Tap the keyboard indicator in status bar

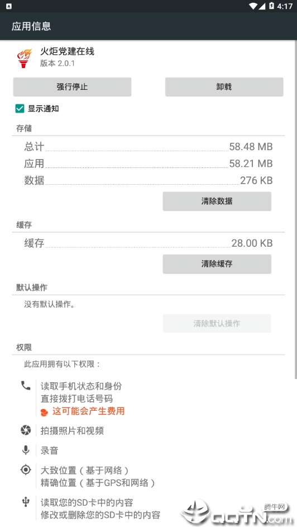point(9,6)
